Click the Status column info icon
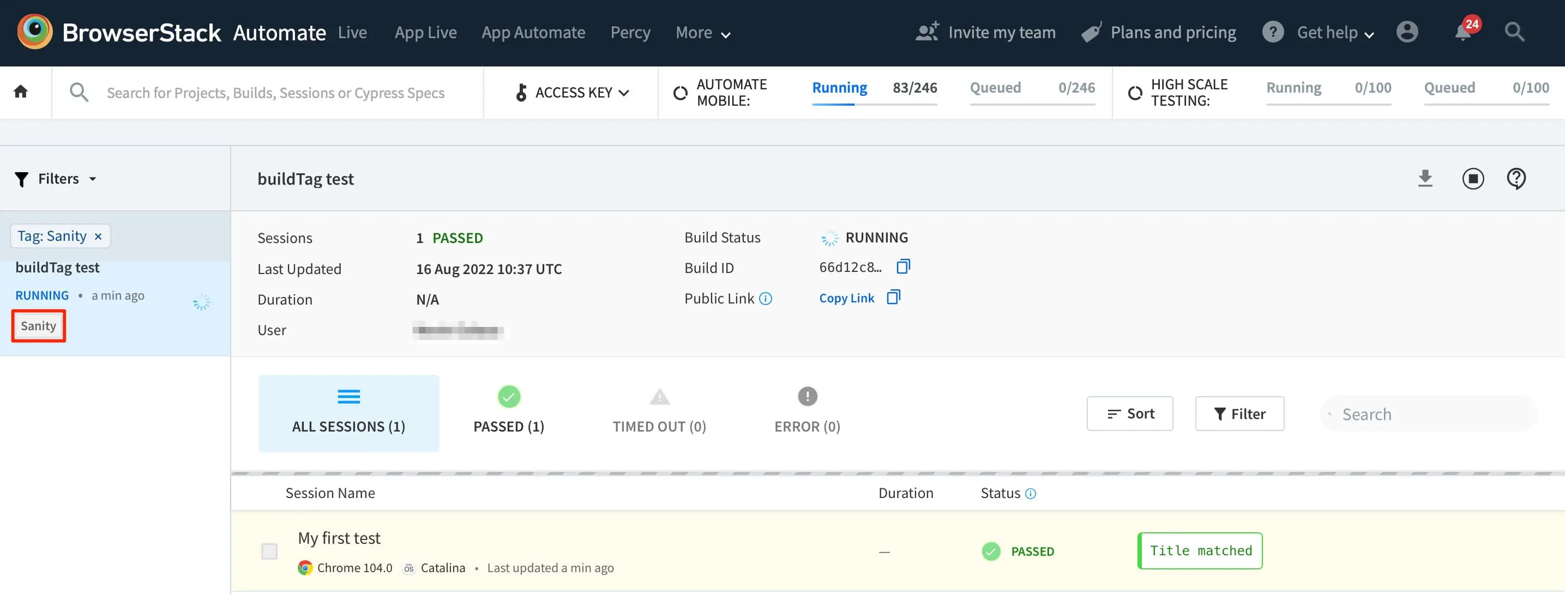The width and height of the screenshot is (1565, 595). [1031, 493]
